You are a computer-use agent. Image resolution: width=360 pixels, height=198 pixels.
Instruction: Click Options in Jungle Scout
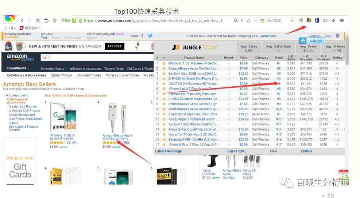coord(306,151)
